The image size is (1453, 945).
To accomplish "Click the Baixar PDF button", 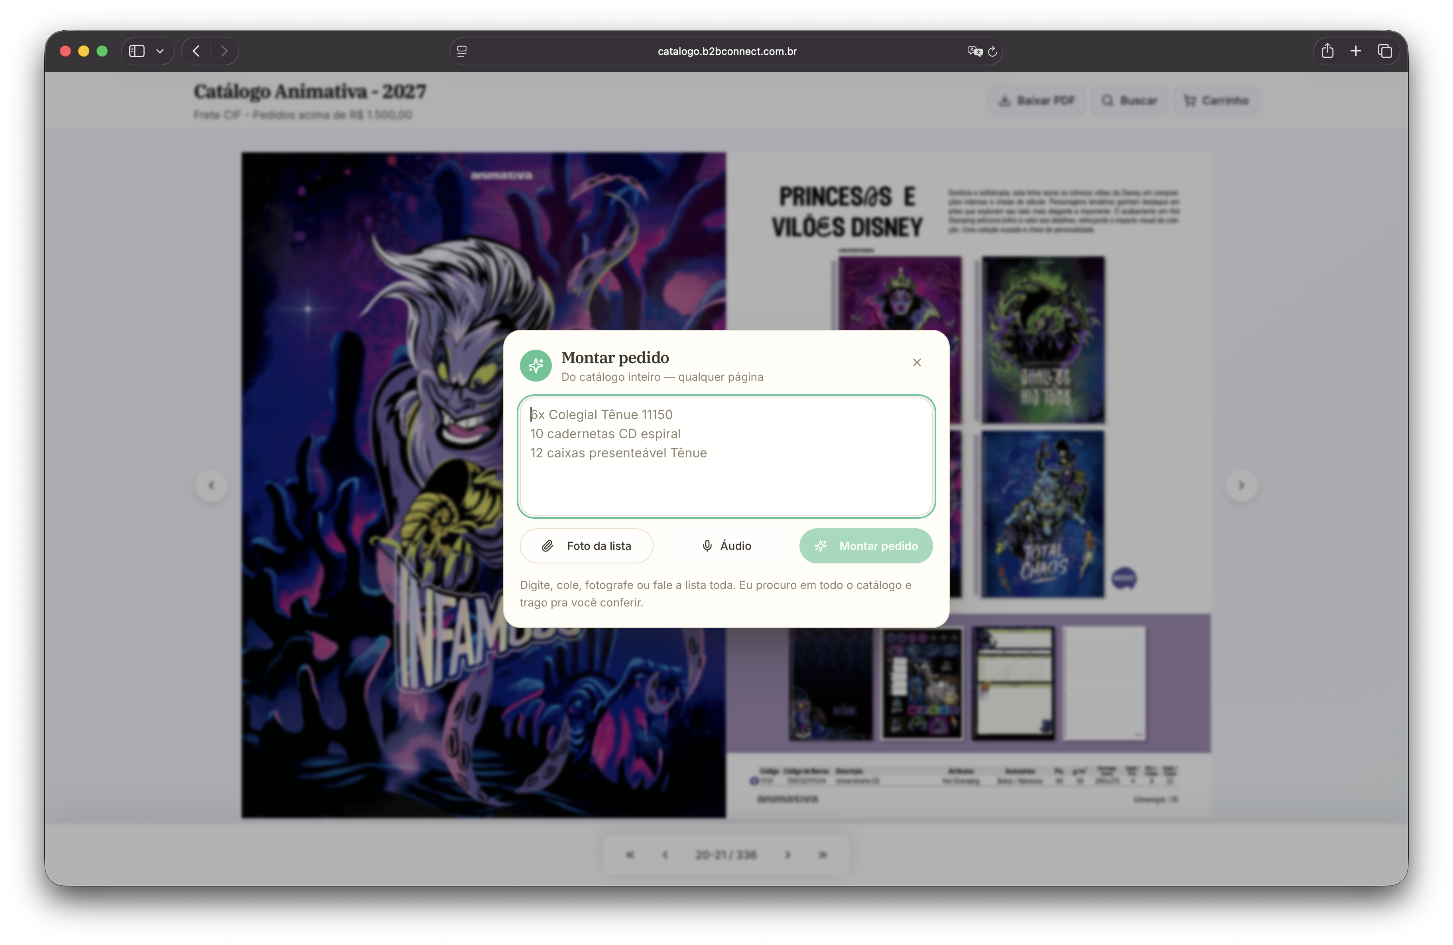I will tap(1036, 101).
